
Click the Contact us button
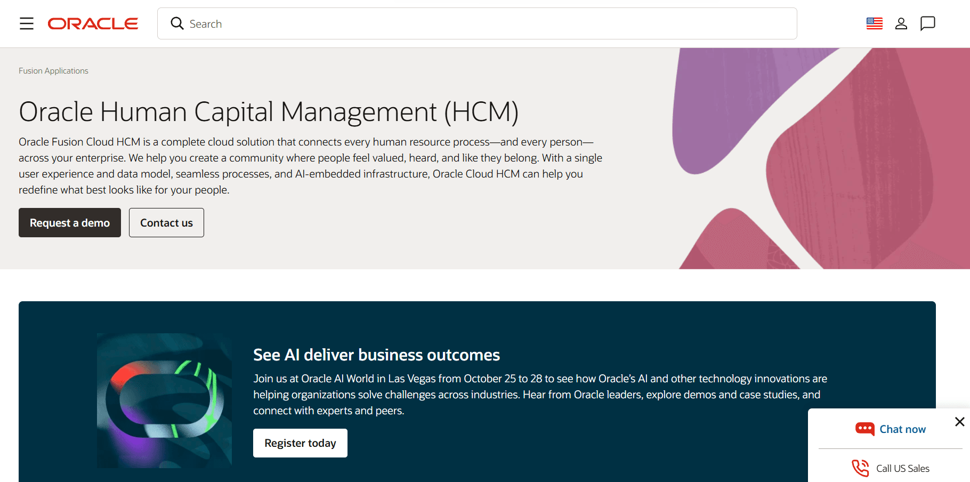(x=166, y=223)
